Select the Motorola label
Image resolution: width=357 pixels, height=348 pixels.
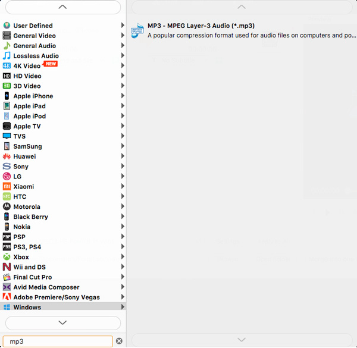pyautogui.click(x=27, y=206)
